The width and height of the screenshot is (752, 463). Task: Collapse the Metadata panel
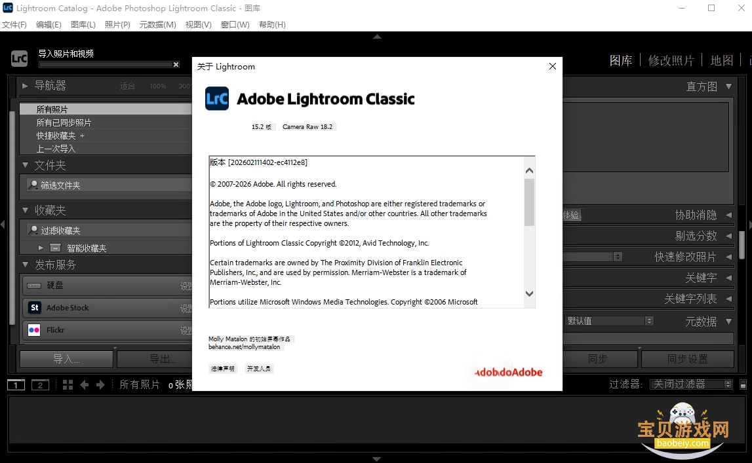click(728, 322)
